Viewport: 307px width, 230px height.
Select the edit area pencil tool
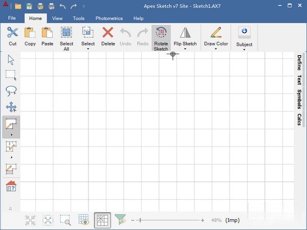pos(11,169)
